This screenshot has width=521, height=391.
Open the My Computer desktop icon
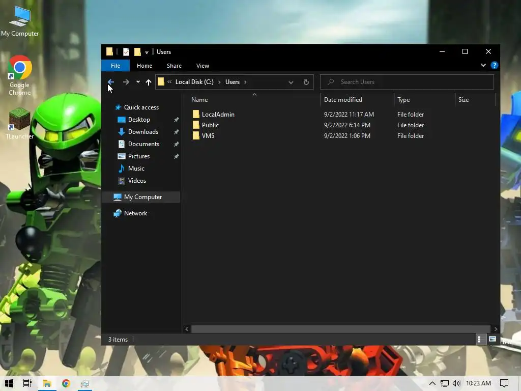tap(20, 21)
